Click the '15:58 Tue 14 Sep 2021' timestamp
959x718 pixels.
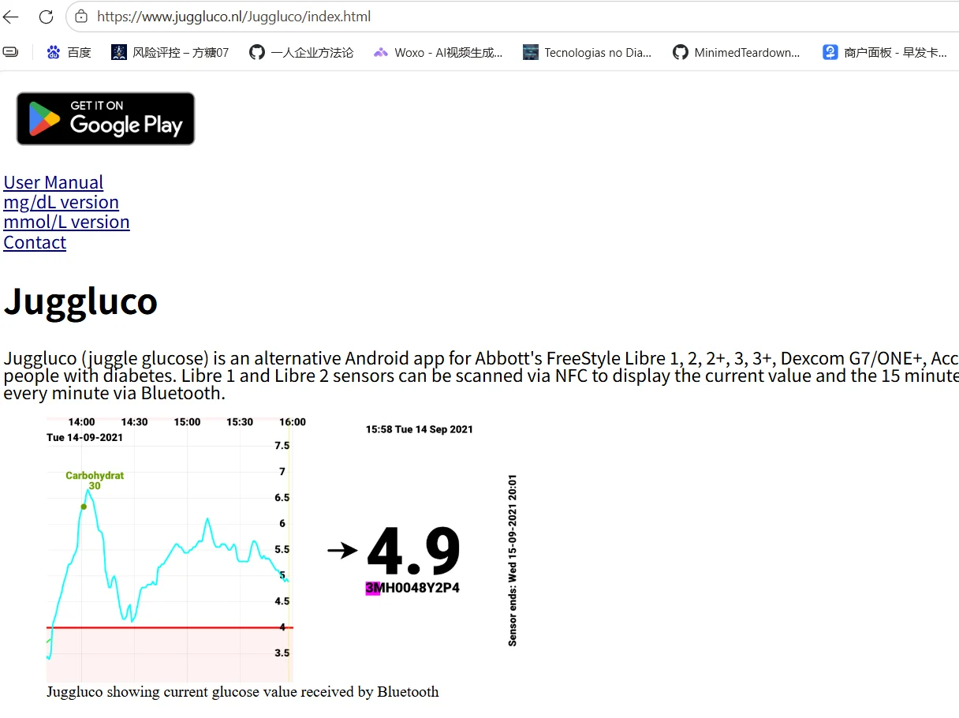click(420, 429)
